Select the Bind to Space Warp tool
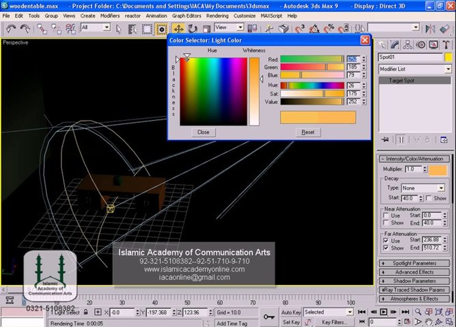This screenshot has height=327, width=456. (x=71, y=29)
